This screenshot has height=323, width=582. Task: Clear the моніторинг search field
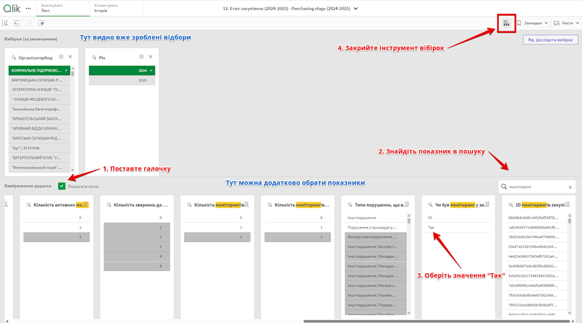click(x=570, y=187)
